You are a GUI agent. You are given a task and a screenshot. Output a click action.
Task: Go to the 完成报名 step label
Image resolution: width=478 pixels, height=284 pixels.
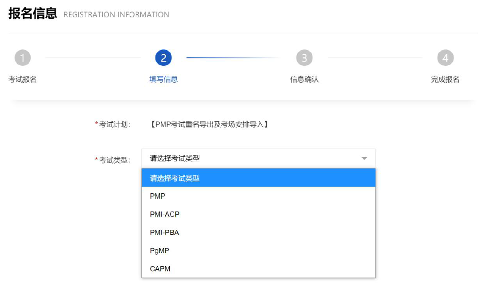coord(445,80)
